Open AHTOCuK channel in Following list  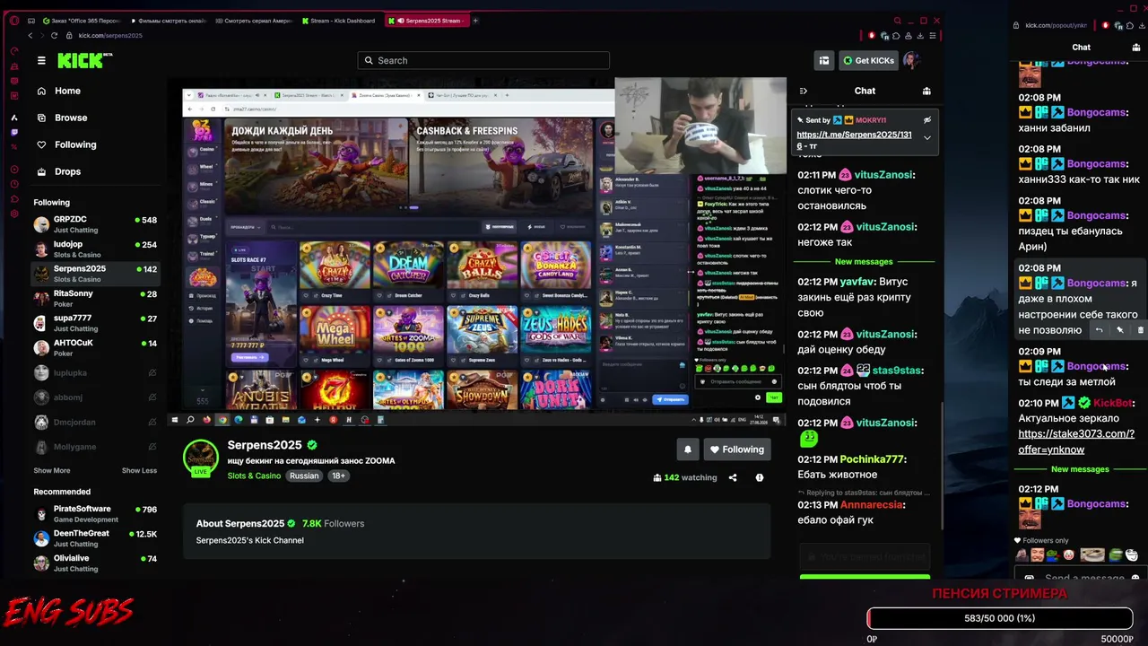coord(95,347)
